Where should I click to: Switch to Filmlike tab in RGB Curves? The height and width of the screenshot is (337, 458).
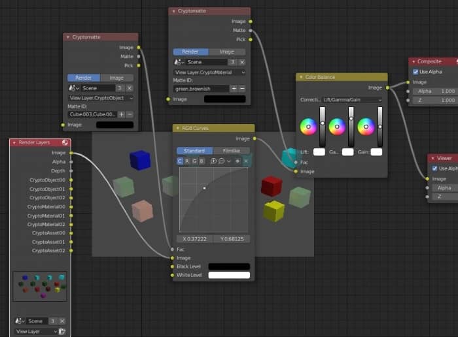pos(232,150)
